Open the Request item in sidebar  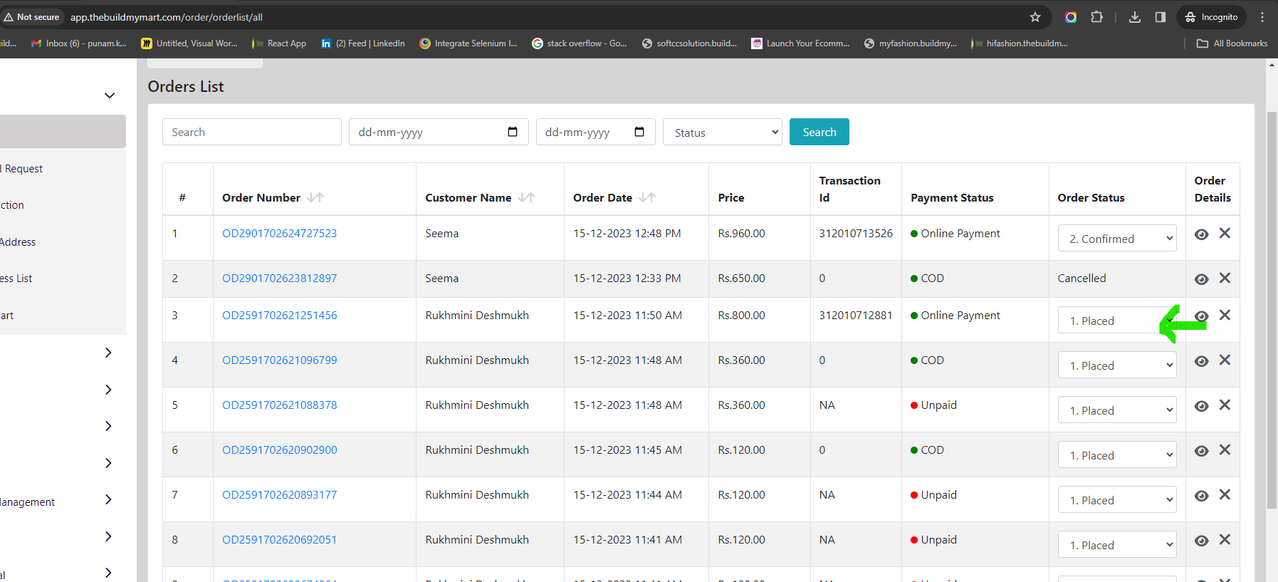click(23, 169)
